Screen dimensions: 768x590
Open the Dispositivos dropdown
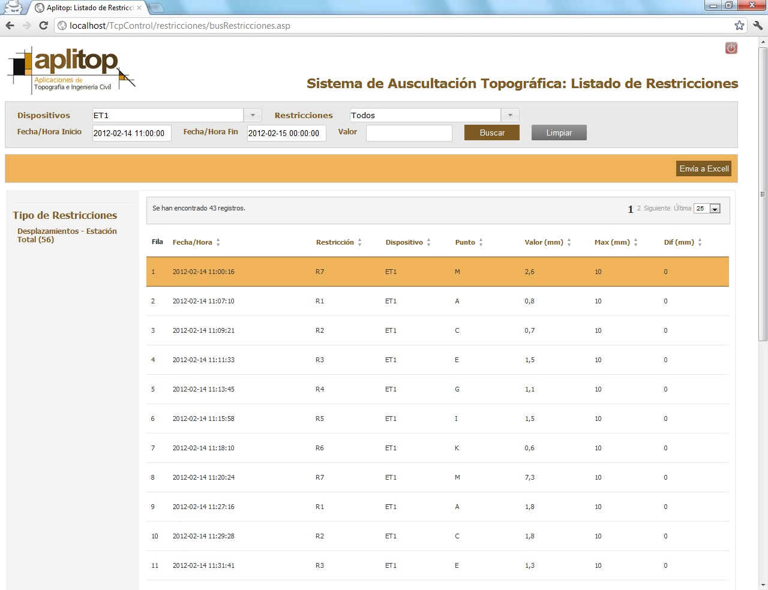252,115
